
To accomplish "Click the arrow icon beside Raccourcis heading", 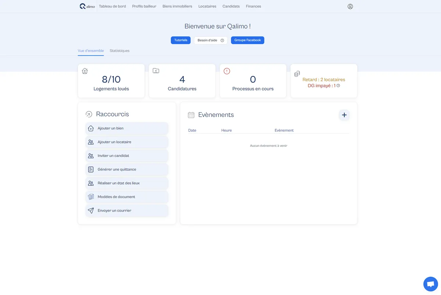I will [89, 114].
